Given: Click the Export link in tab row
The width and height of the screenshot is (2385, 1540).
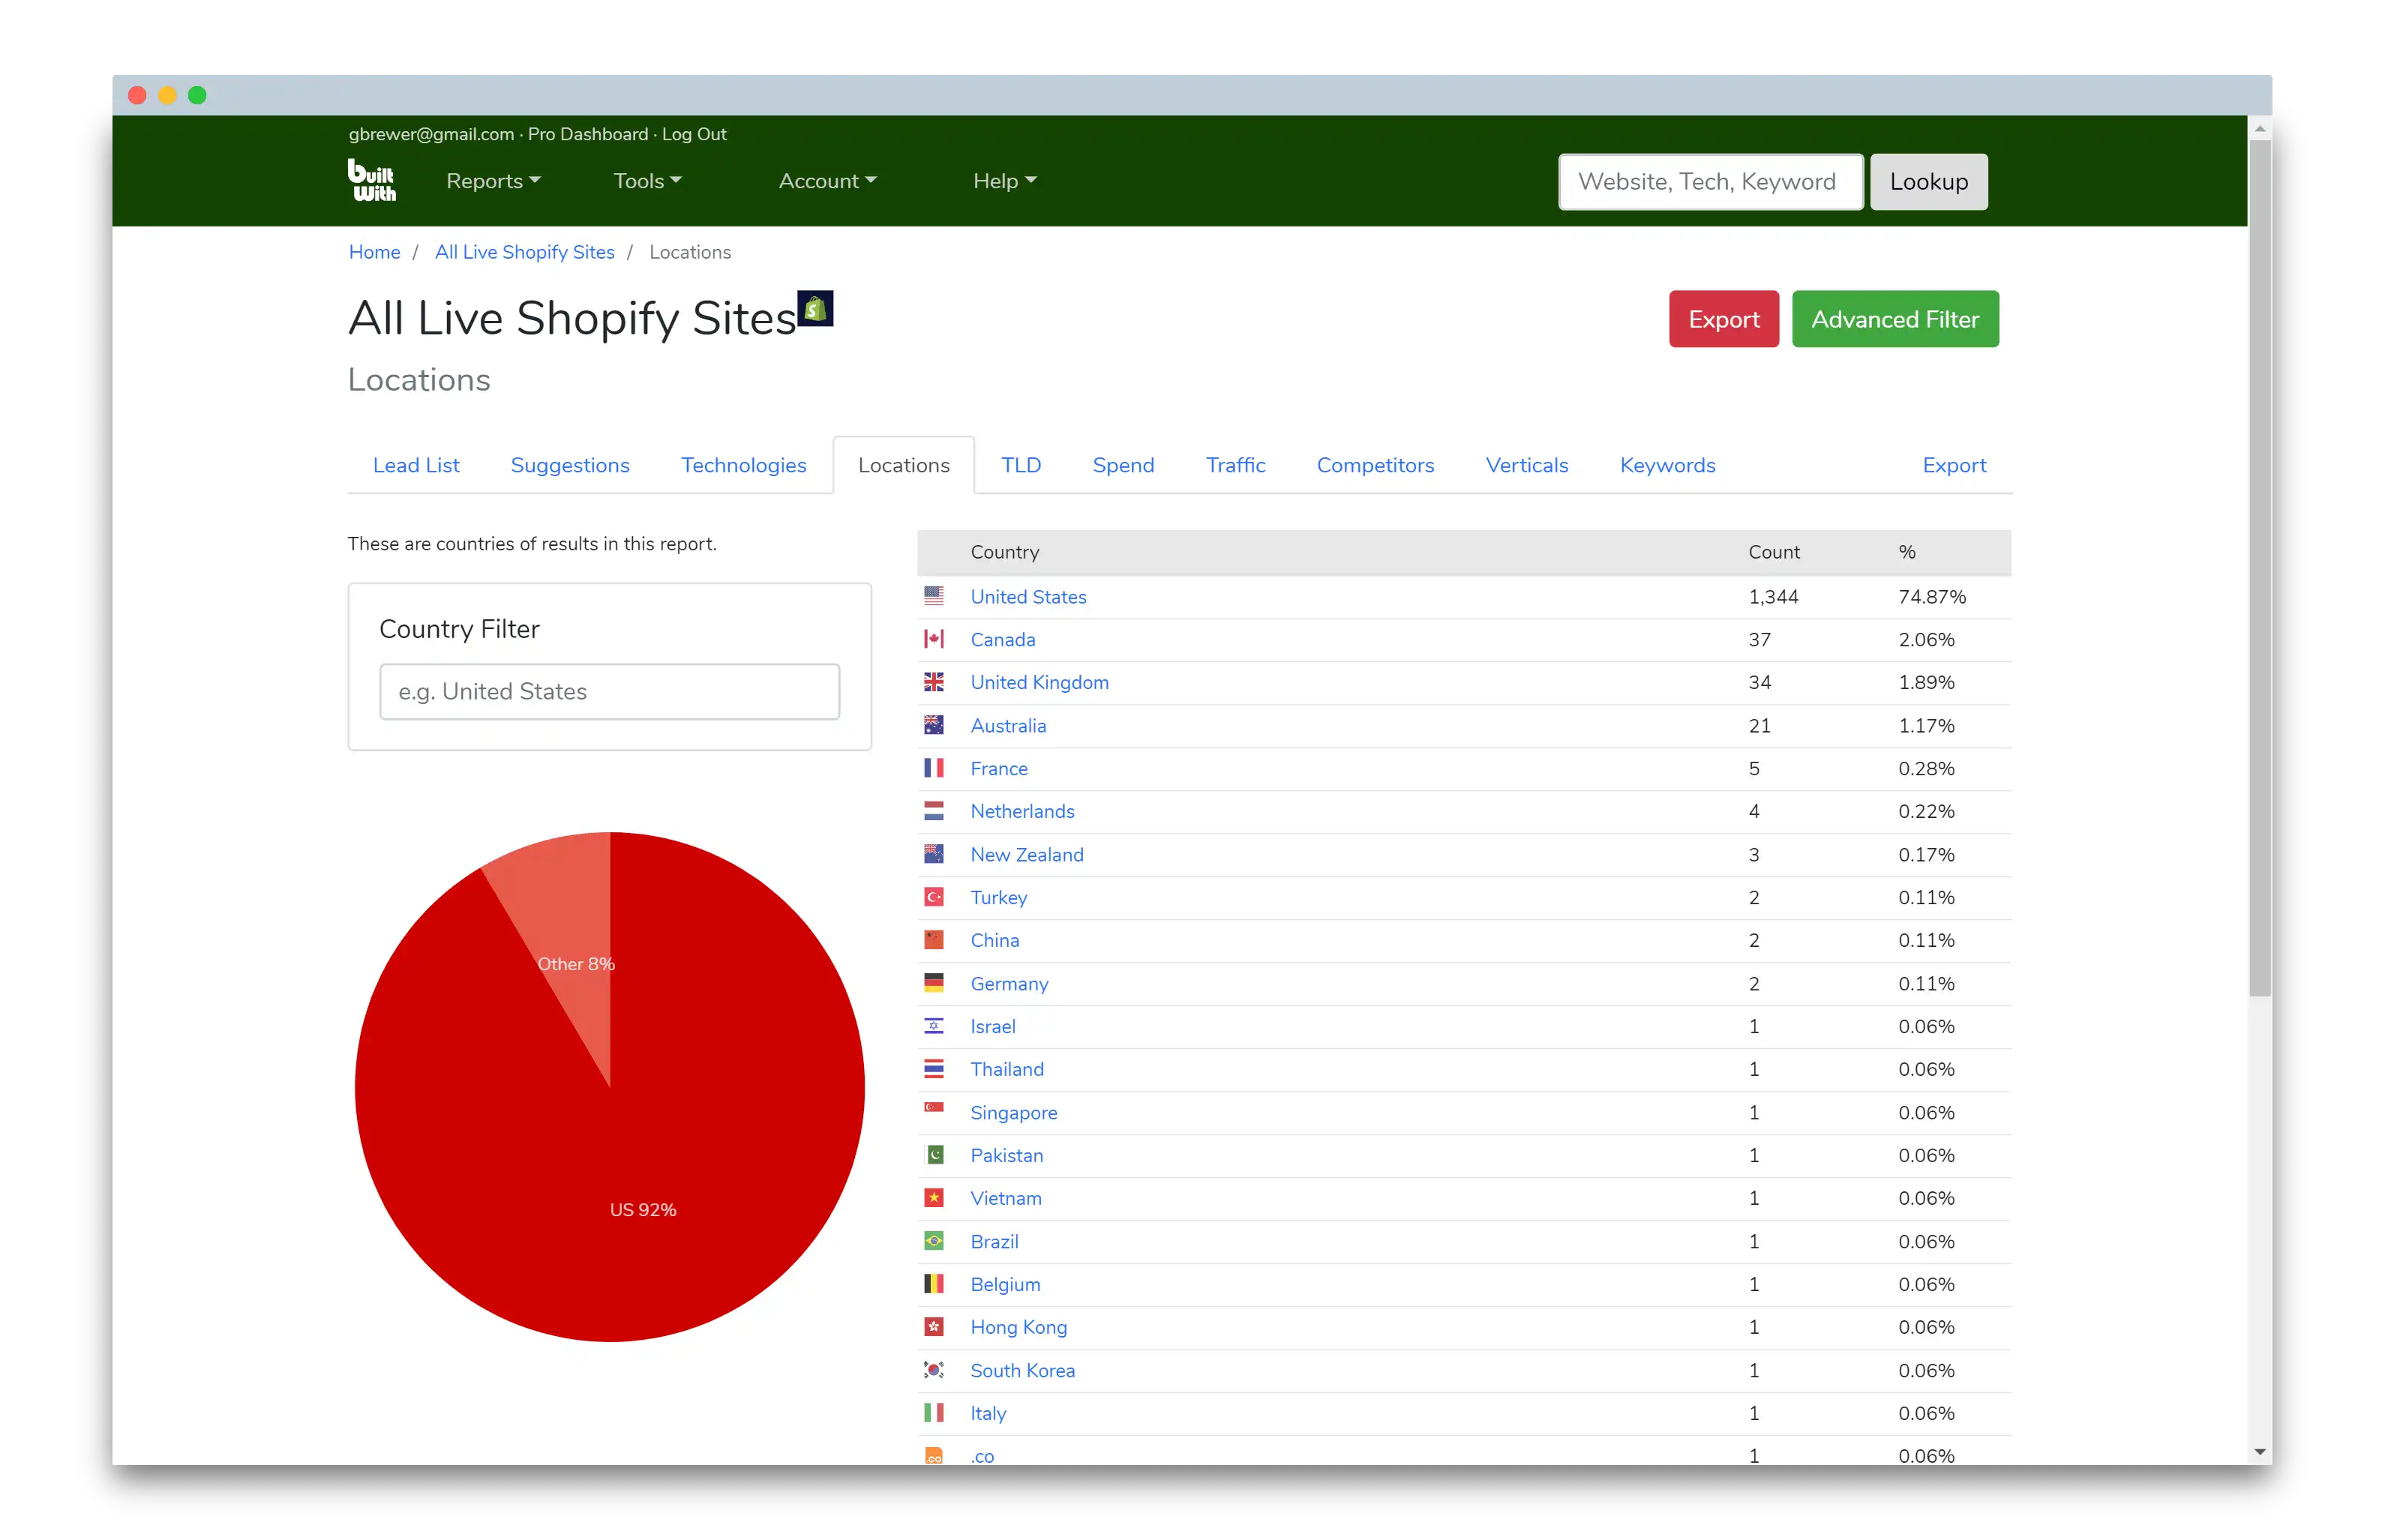Looking at the screenshot, I should [x=1954, y=465].
